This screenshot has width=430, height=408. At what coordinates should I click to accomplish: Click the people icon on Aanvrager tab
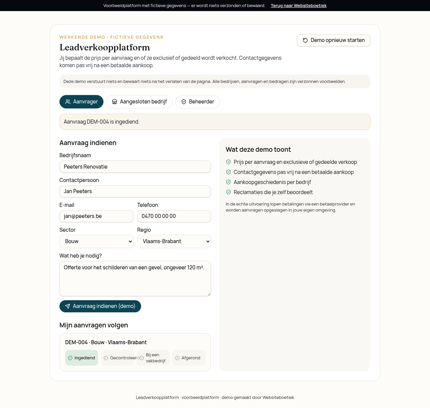coord(68,102)
